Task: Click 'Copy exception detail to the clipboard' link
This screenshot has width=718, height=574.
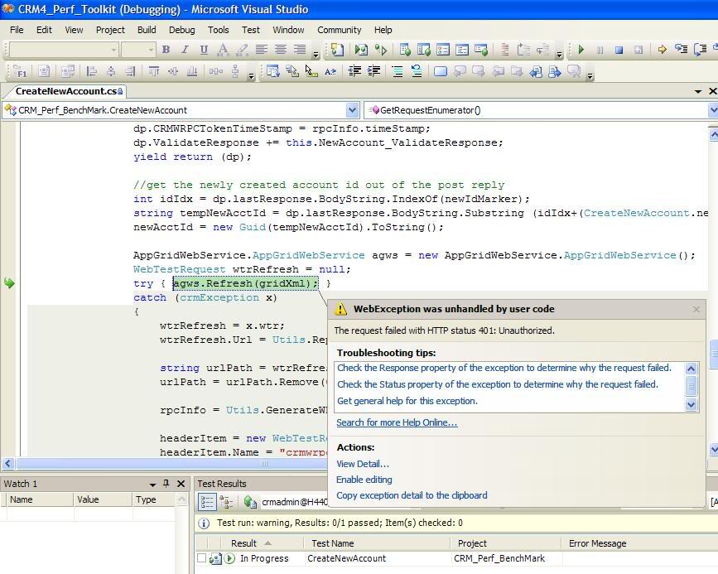Action: pos(412,495)
